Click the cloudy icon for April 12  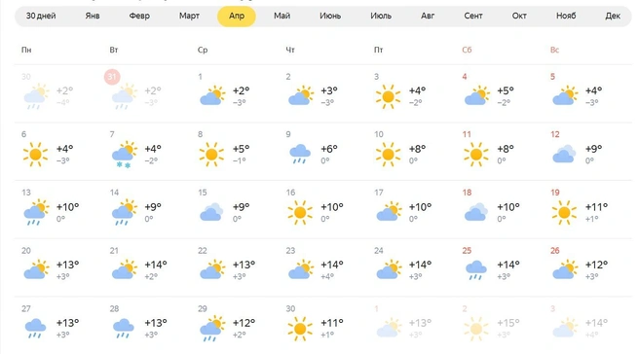pos(564,155)
